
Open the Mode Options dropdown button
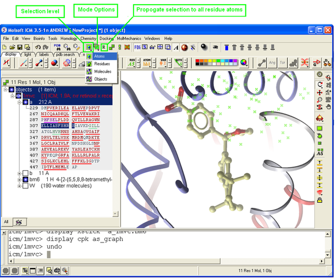pyautogui.click(x=97, y=47)
